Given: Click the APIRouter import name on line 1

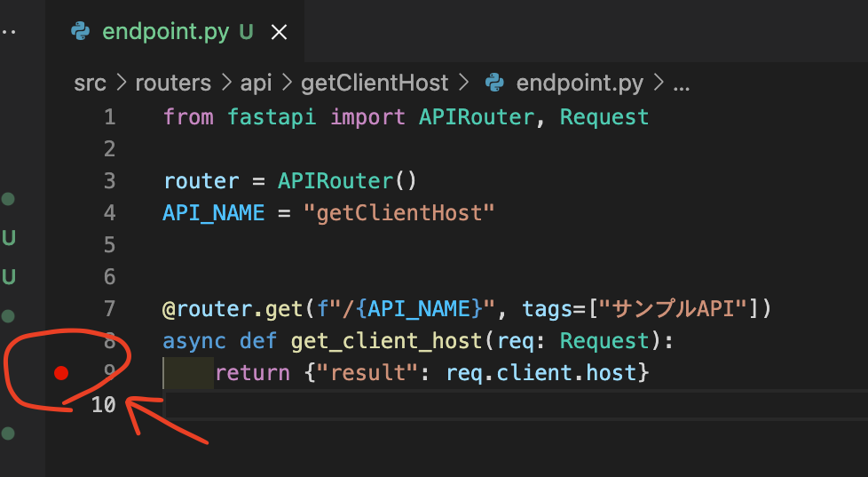Looking at the screenshot, I should (477, 117).
